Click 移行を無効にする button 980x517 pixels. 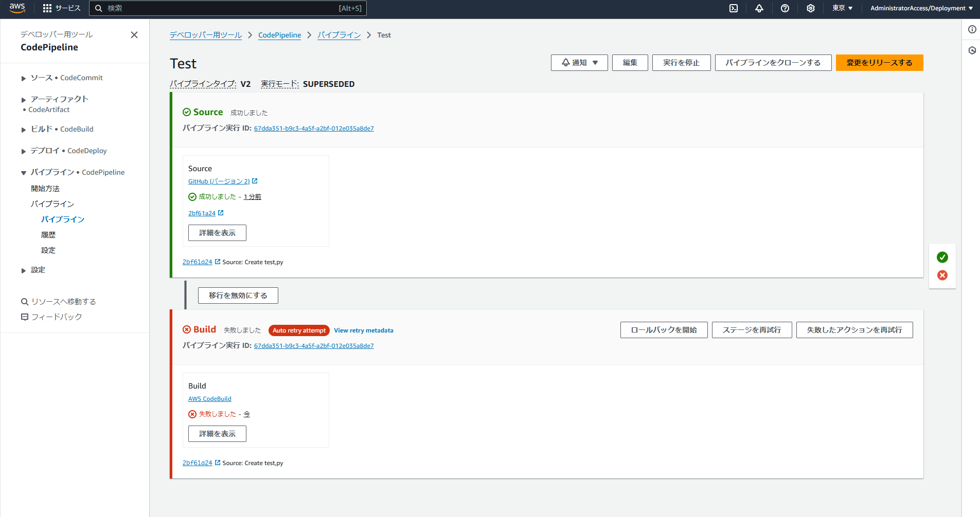click(238, 296)
